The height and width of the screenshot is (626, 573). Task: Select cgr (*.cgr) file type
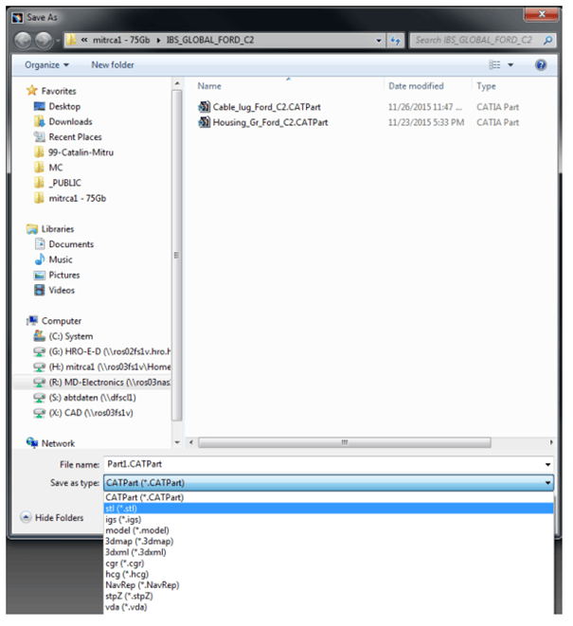(x=329, y=563)
